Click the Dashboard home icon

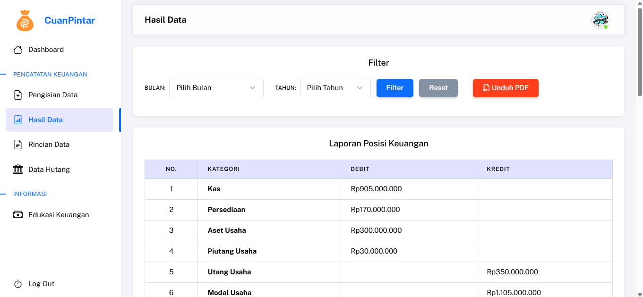18,50
